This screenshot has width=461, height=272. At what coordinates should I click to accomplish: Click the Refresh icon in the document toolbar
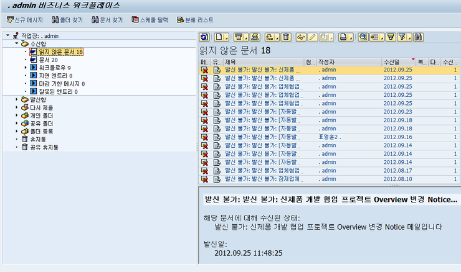point(204,37)
